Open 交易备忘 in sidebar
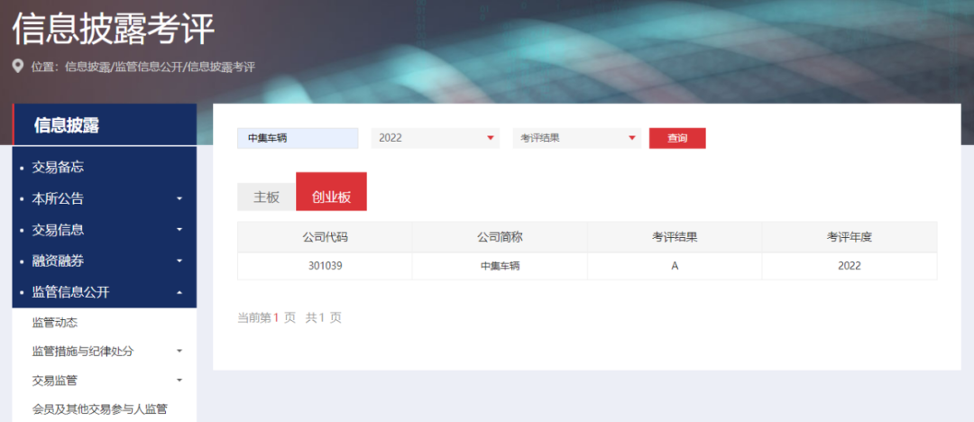This screenshot has height=422, width=974. (x=58, y=167)
